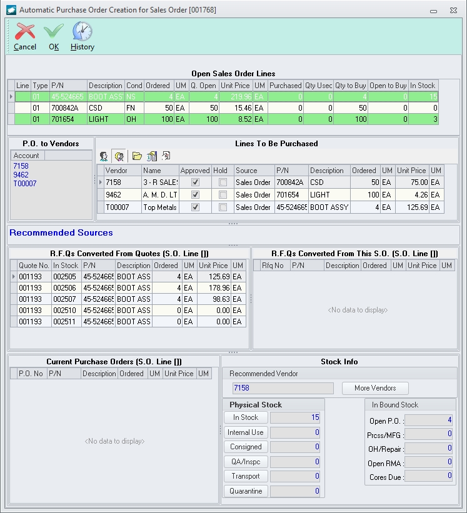This screenshot has width=467, height=513.
Task: Click unit price 75.00 for vendor 7158
Action: pyautogui.click(x=412, y=182)
